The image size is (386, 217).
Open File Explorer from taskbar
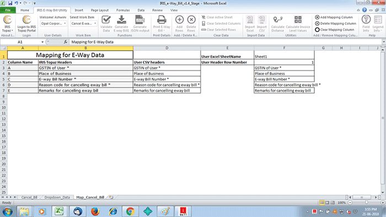tap(24, 211)
